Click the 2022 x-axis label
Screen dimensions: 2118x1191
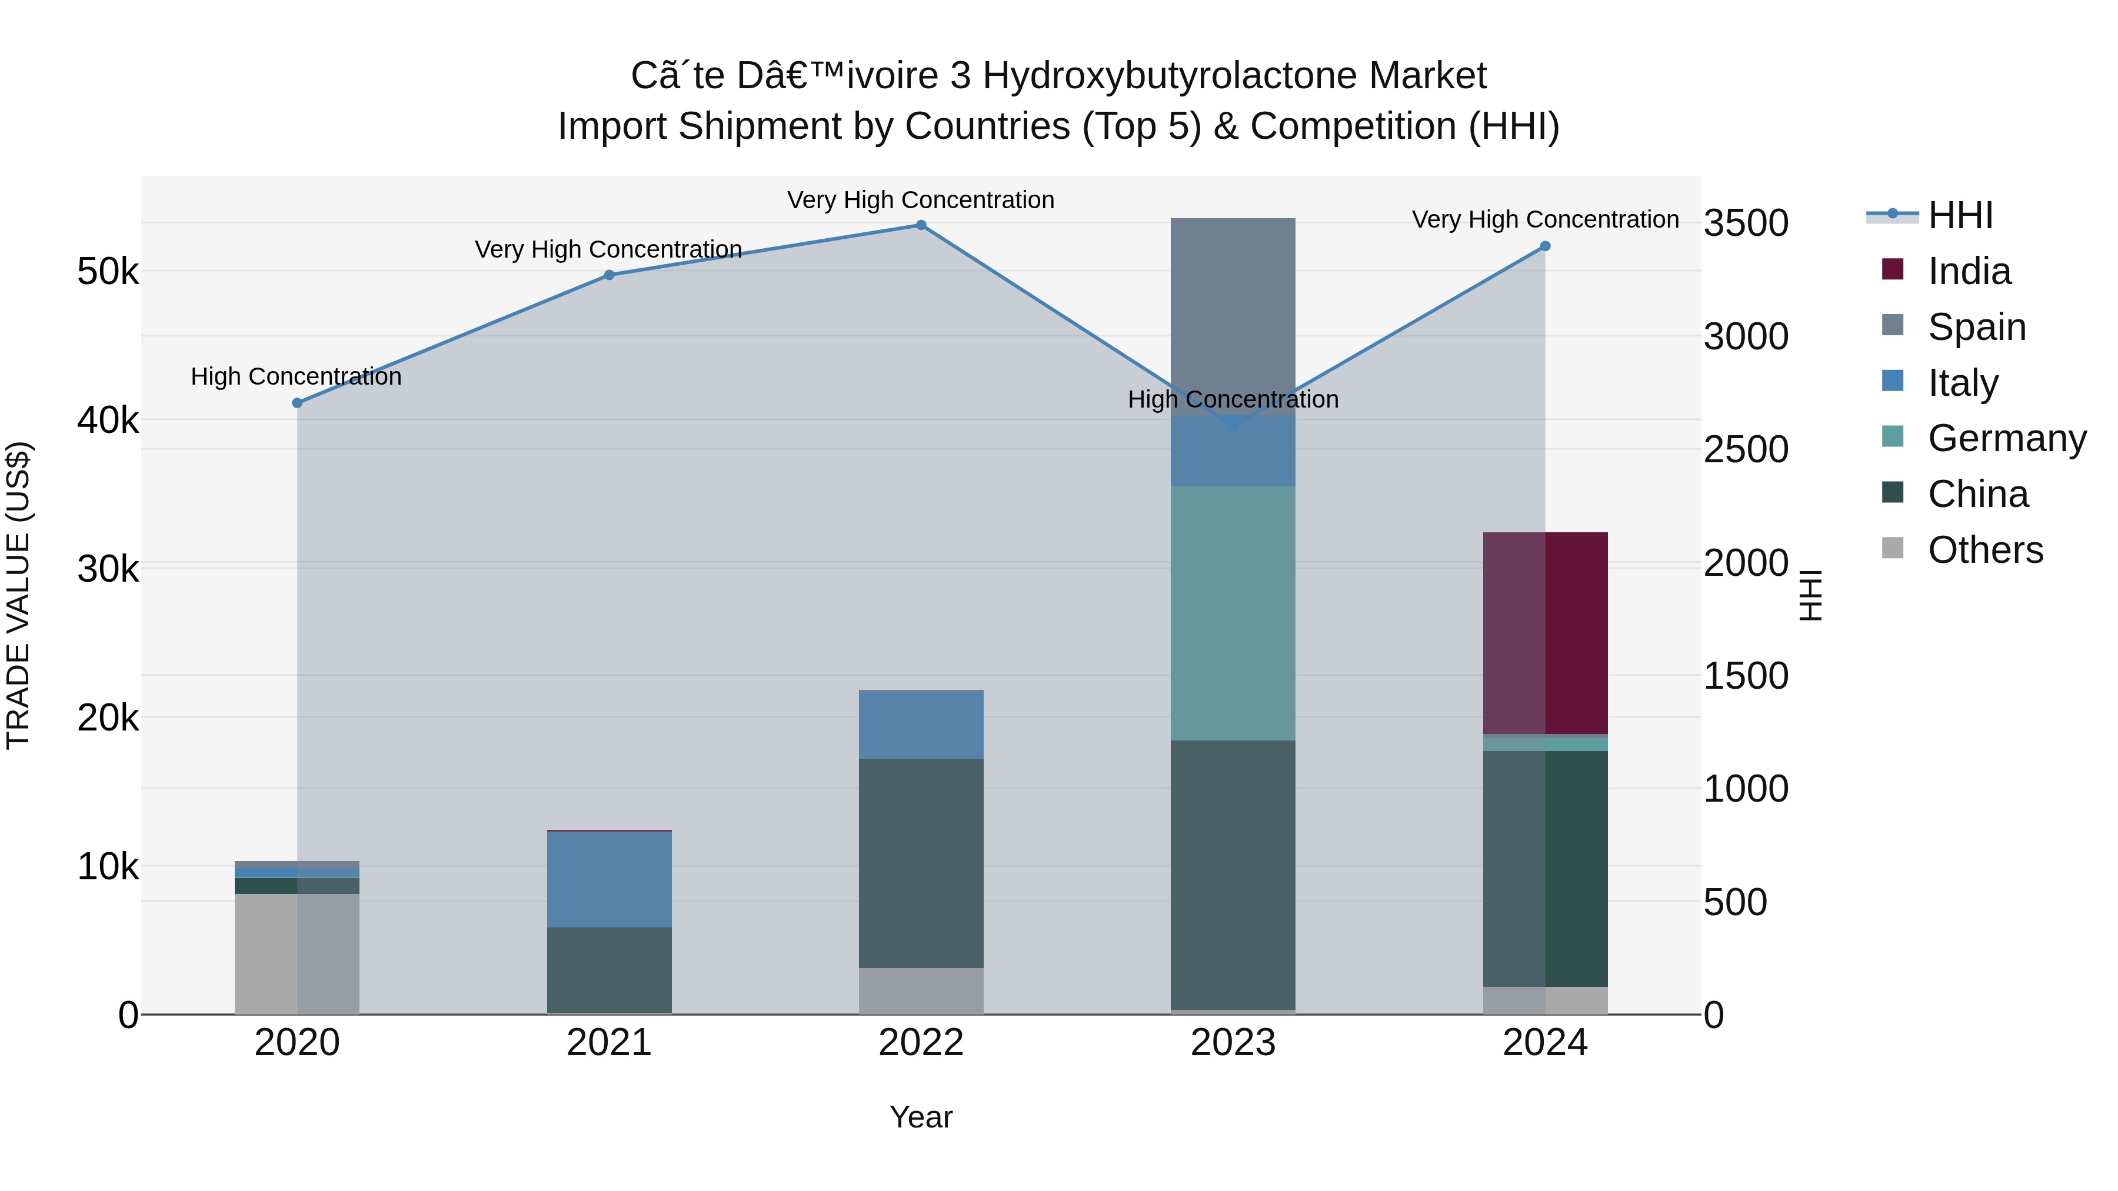(921, 1043)
